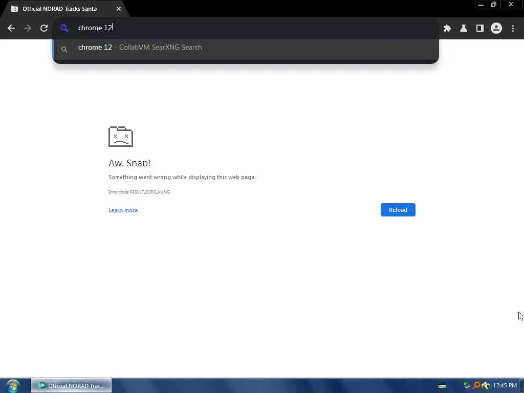Viewport: 524px width, 393px height.
Task: Restore down the Chrome window
Action: click(494, 5)
